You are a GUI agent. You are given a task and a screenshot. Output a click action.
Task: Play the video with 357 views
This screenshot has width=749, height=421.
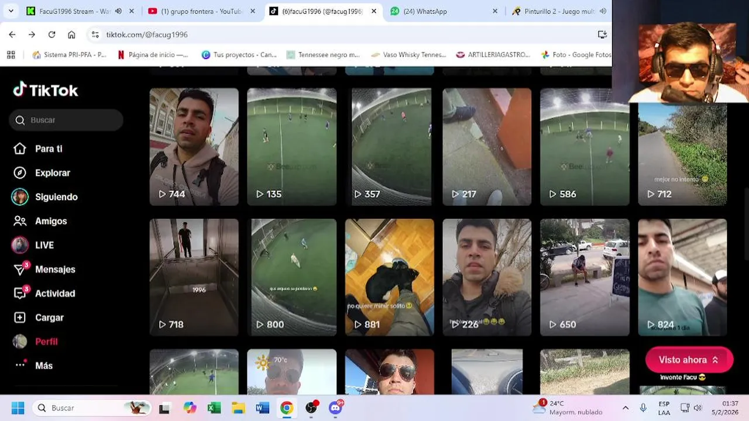pyautogui.click(x=389, y=147)
